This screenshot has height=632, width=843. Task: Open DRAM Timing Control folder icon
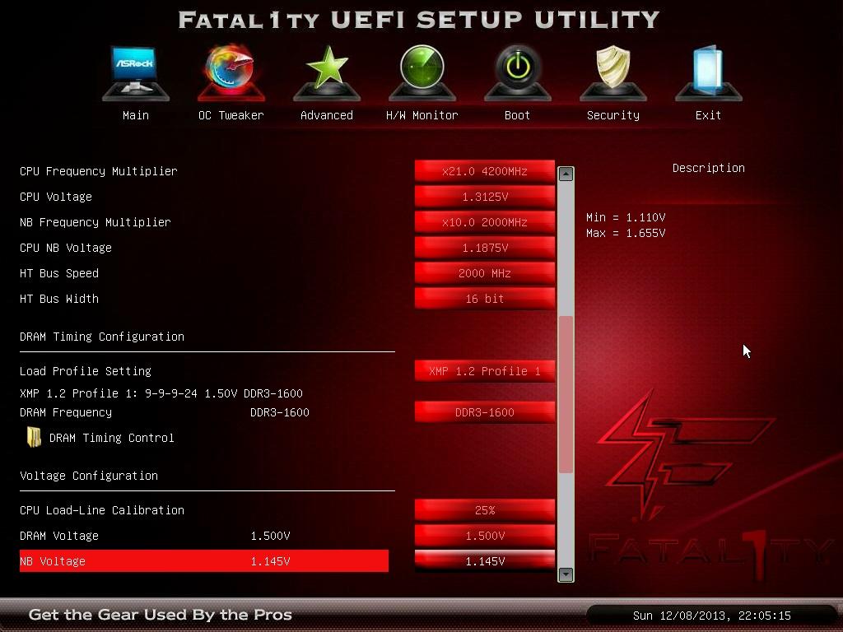pos(34,438)
